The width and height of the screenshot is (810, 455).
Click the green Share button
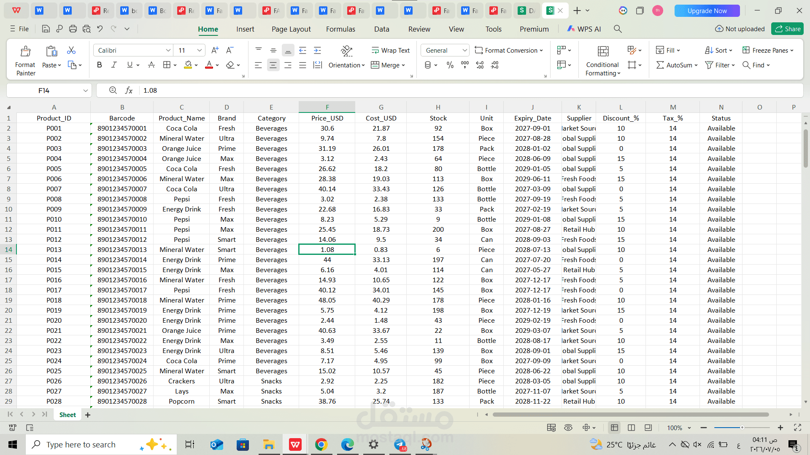tap(787, 29)
